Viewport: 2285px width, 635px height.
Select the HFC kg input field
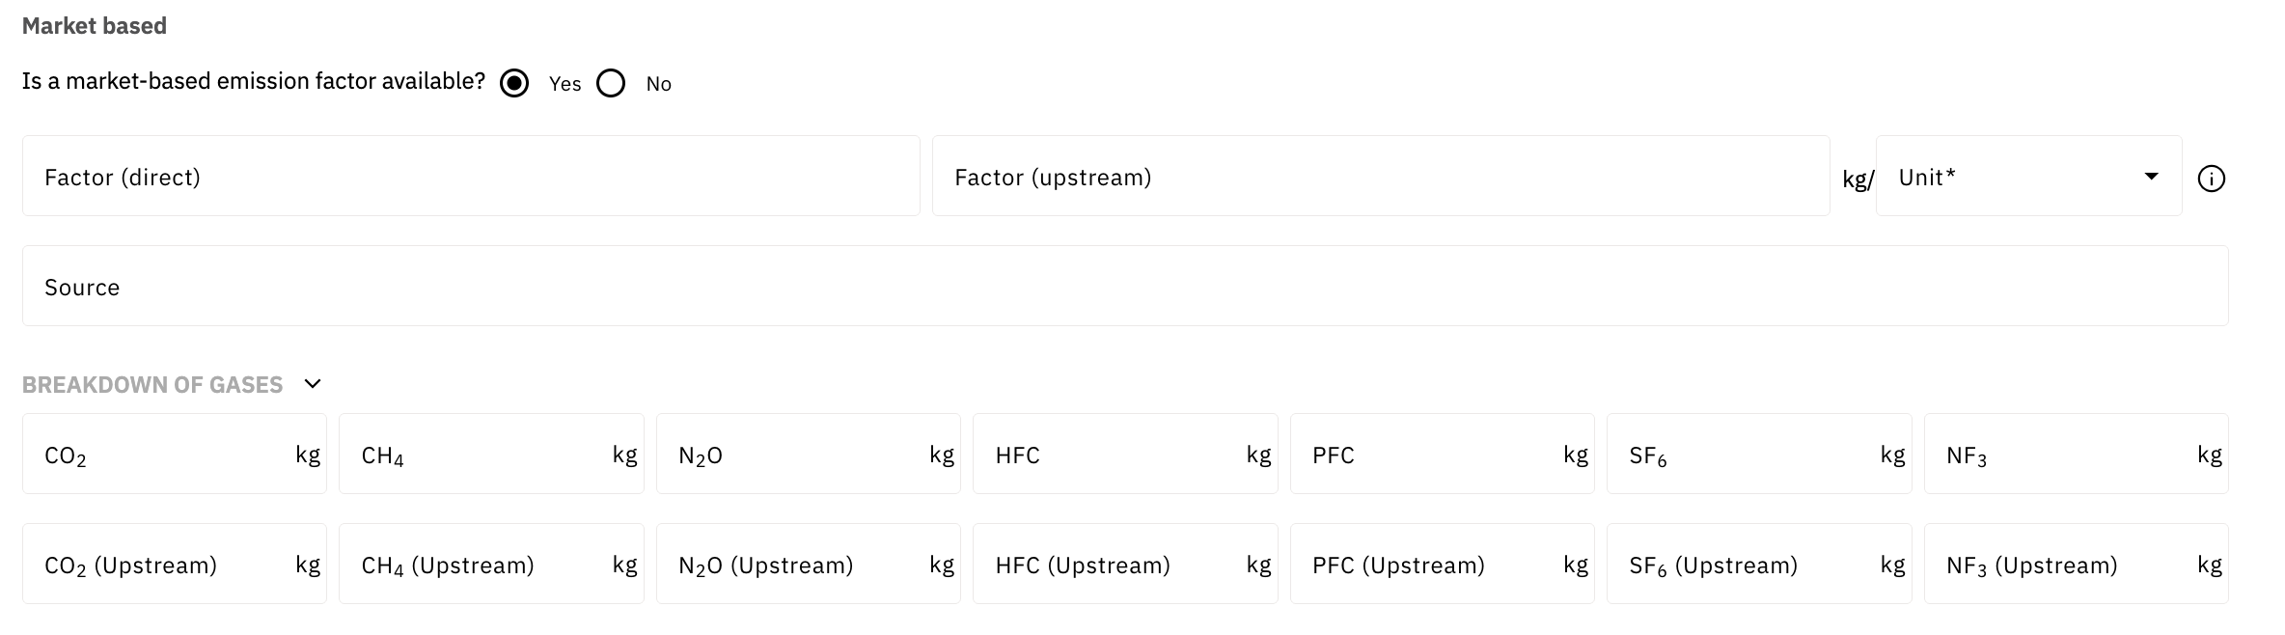tap(1115, 455)
